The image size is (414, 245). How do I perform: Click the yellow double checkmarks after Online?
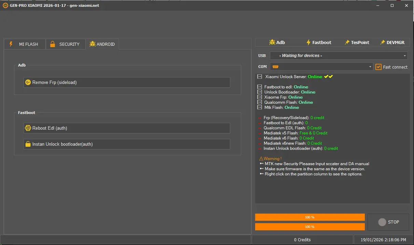click(328, 76)
